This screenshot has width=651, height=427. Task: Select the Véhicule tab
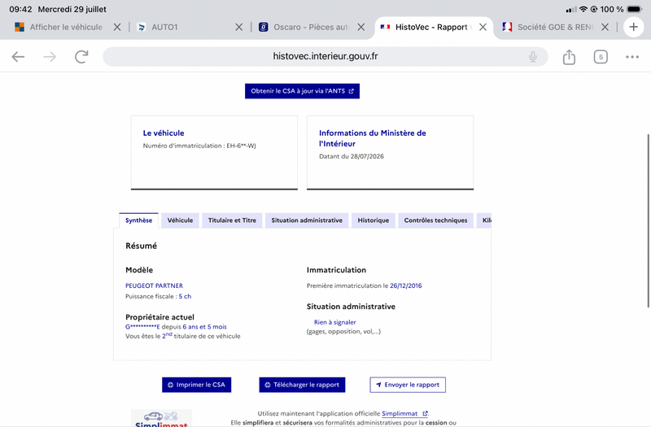pos(180,220)
